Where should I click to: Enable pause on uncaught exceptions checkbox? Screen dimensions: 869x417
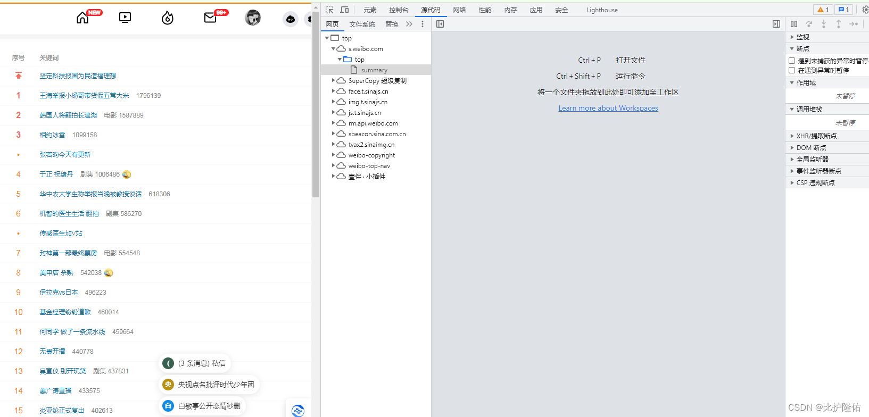pyautogui.click(x=792, y=61)
